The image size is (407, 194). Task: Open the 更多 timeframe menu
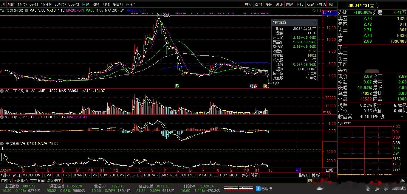click(x=130, y=4)
